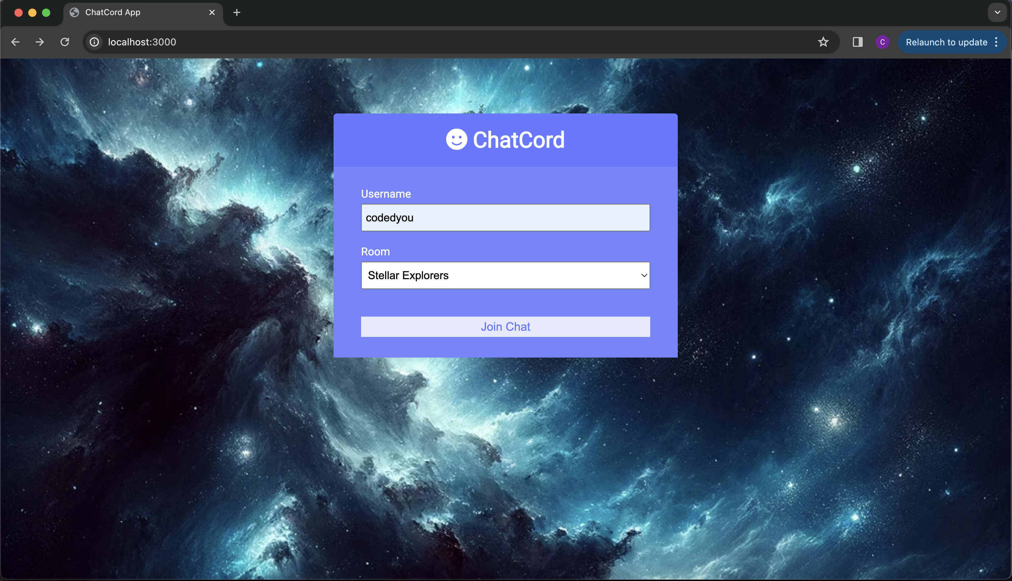
Task: Expand the tab search chevron
Action: pyautogui.click(x=997, y=12)
